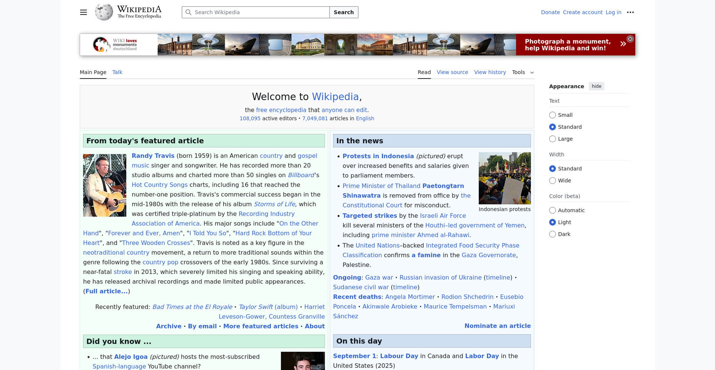Viewport: 715px width, 370px height.
Task: Open the Randy Travis article link
Action: pos(153,156)
